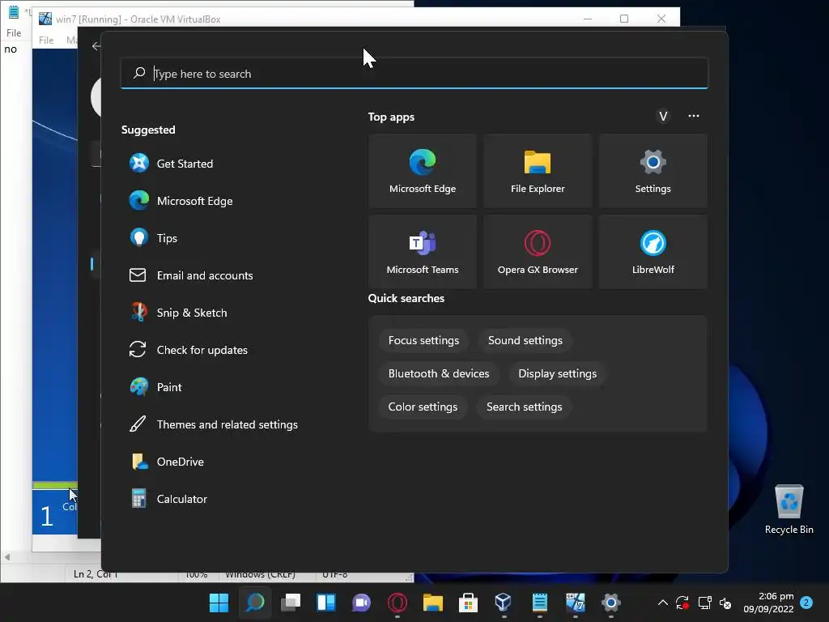Click back arrow in window behind search
The height and width of the screenshot is (622, 829).
click(96, 46)
